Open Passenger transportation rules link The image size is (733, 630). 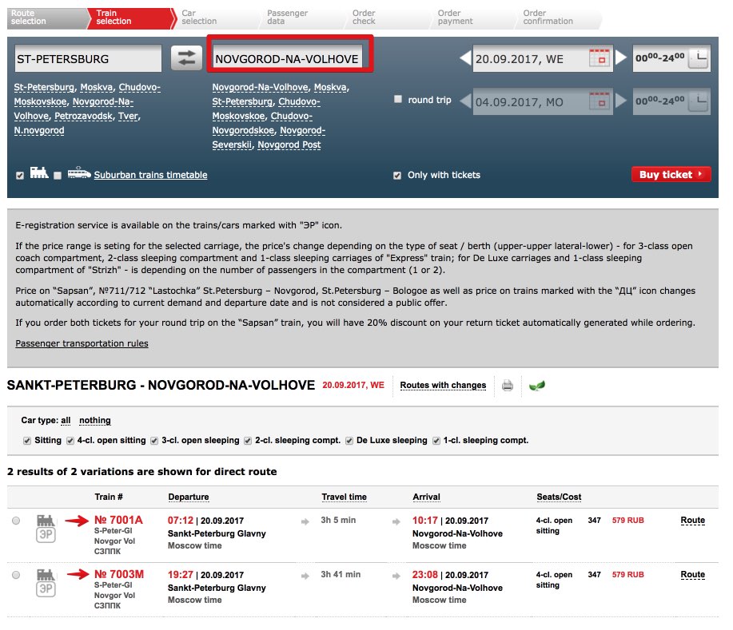pyautogui.click(x=82, y=343)
